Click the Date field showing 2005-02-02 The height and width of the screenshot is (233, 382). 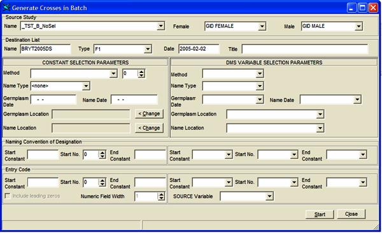pos(199,49)
